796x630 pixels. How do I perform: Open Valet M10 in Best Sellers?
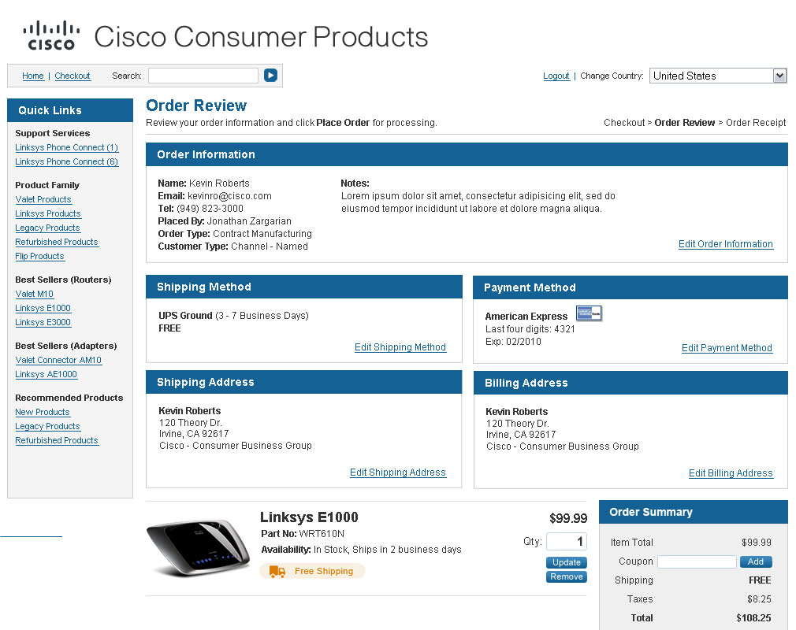click(x=35, y=295)
